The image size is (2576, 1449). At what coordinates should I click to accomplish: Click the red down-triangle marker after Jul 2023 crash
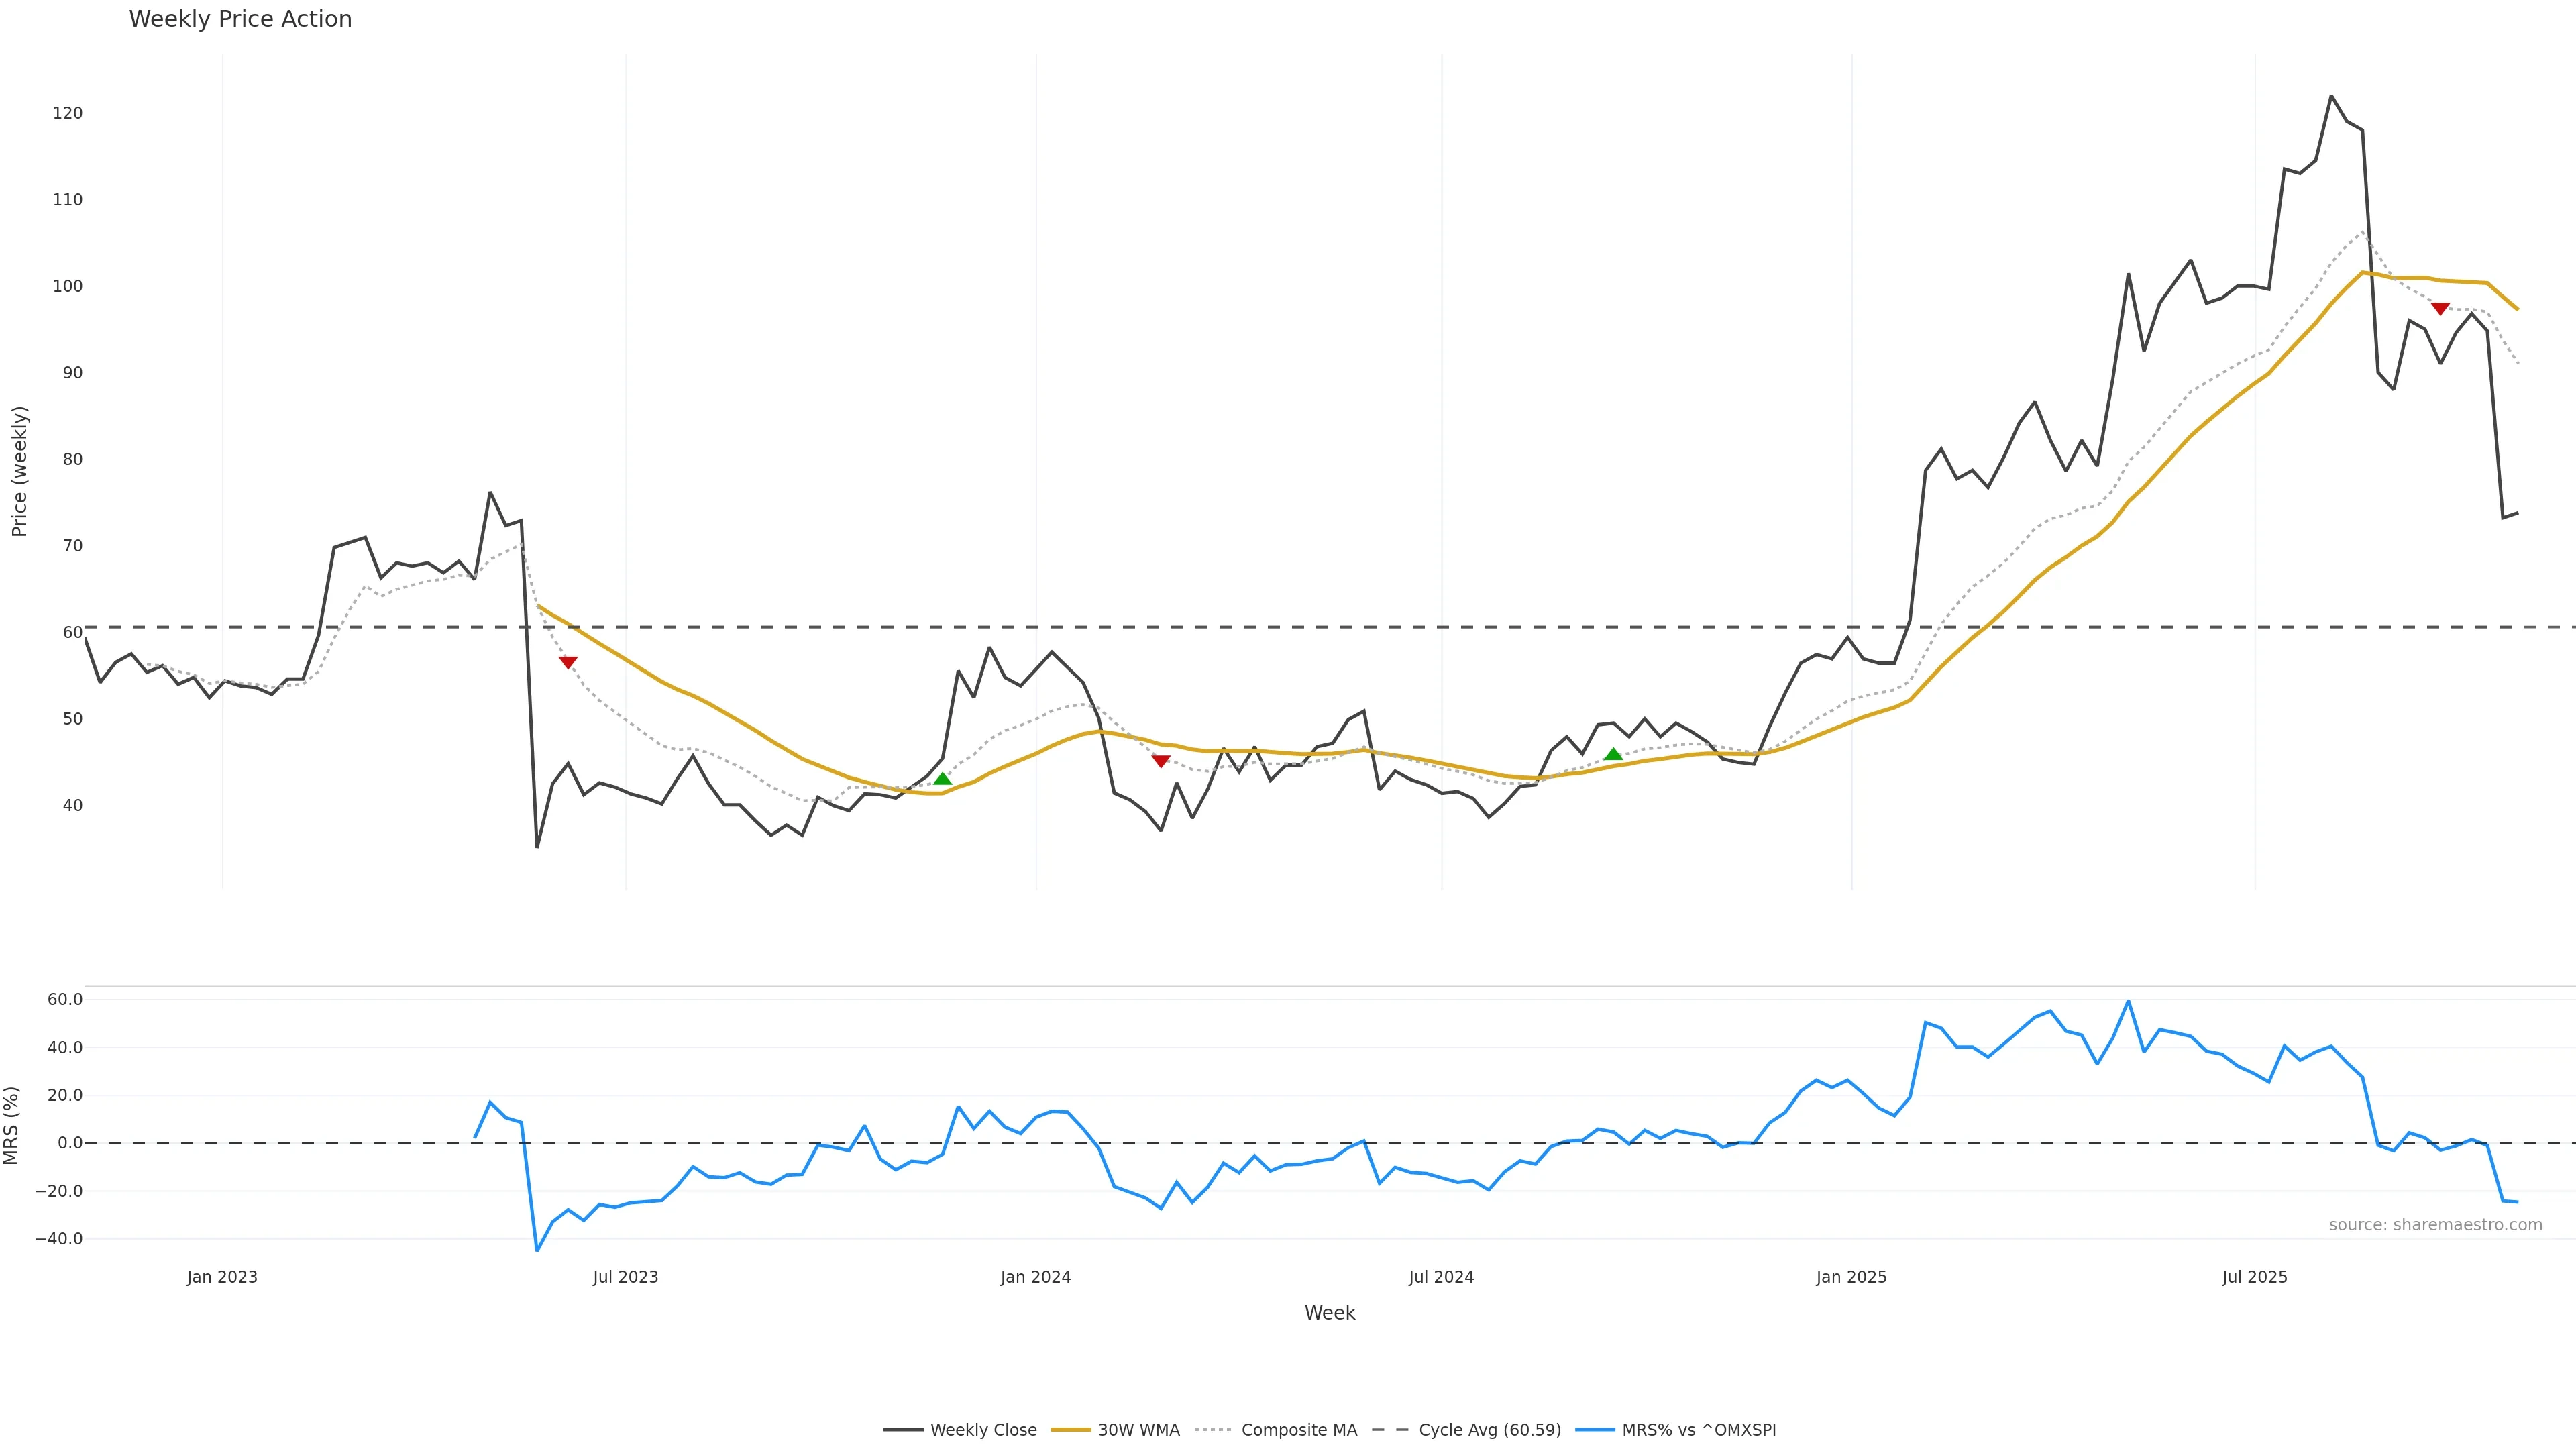(x=568, y=662)
